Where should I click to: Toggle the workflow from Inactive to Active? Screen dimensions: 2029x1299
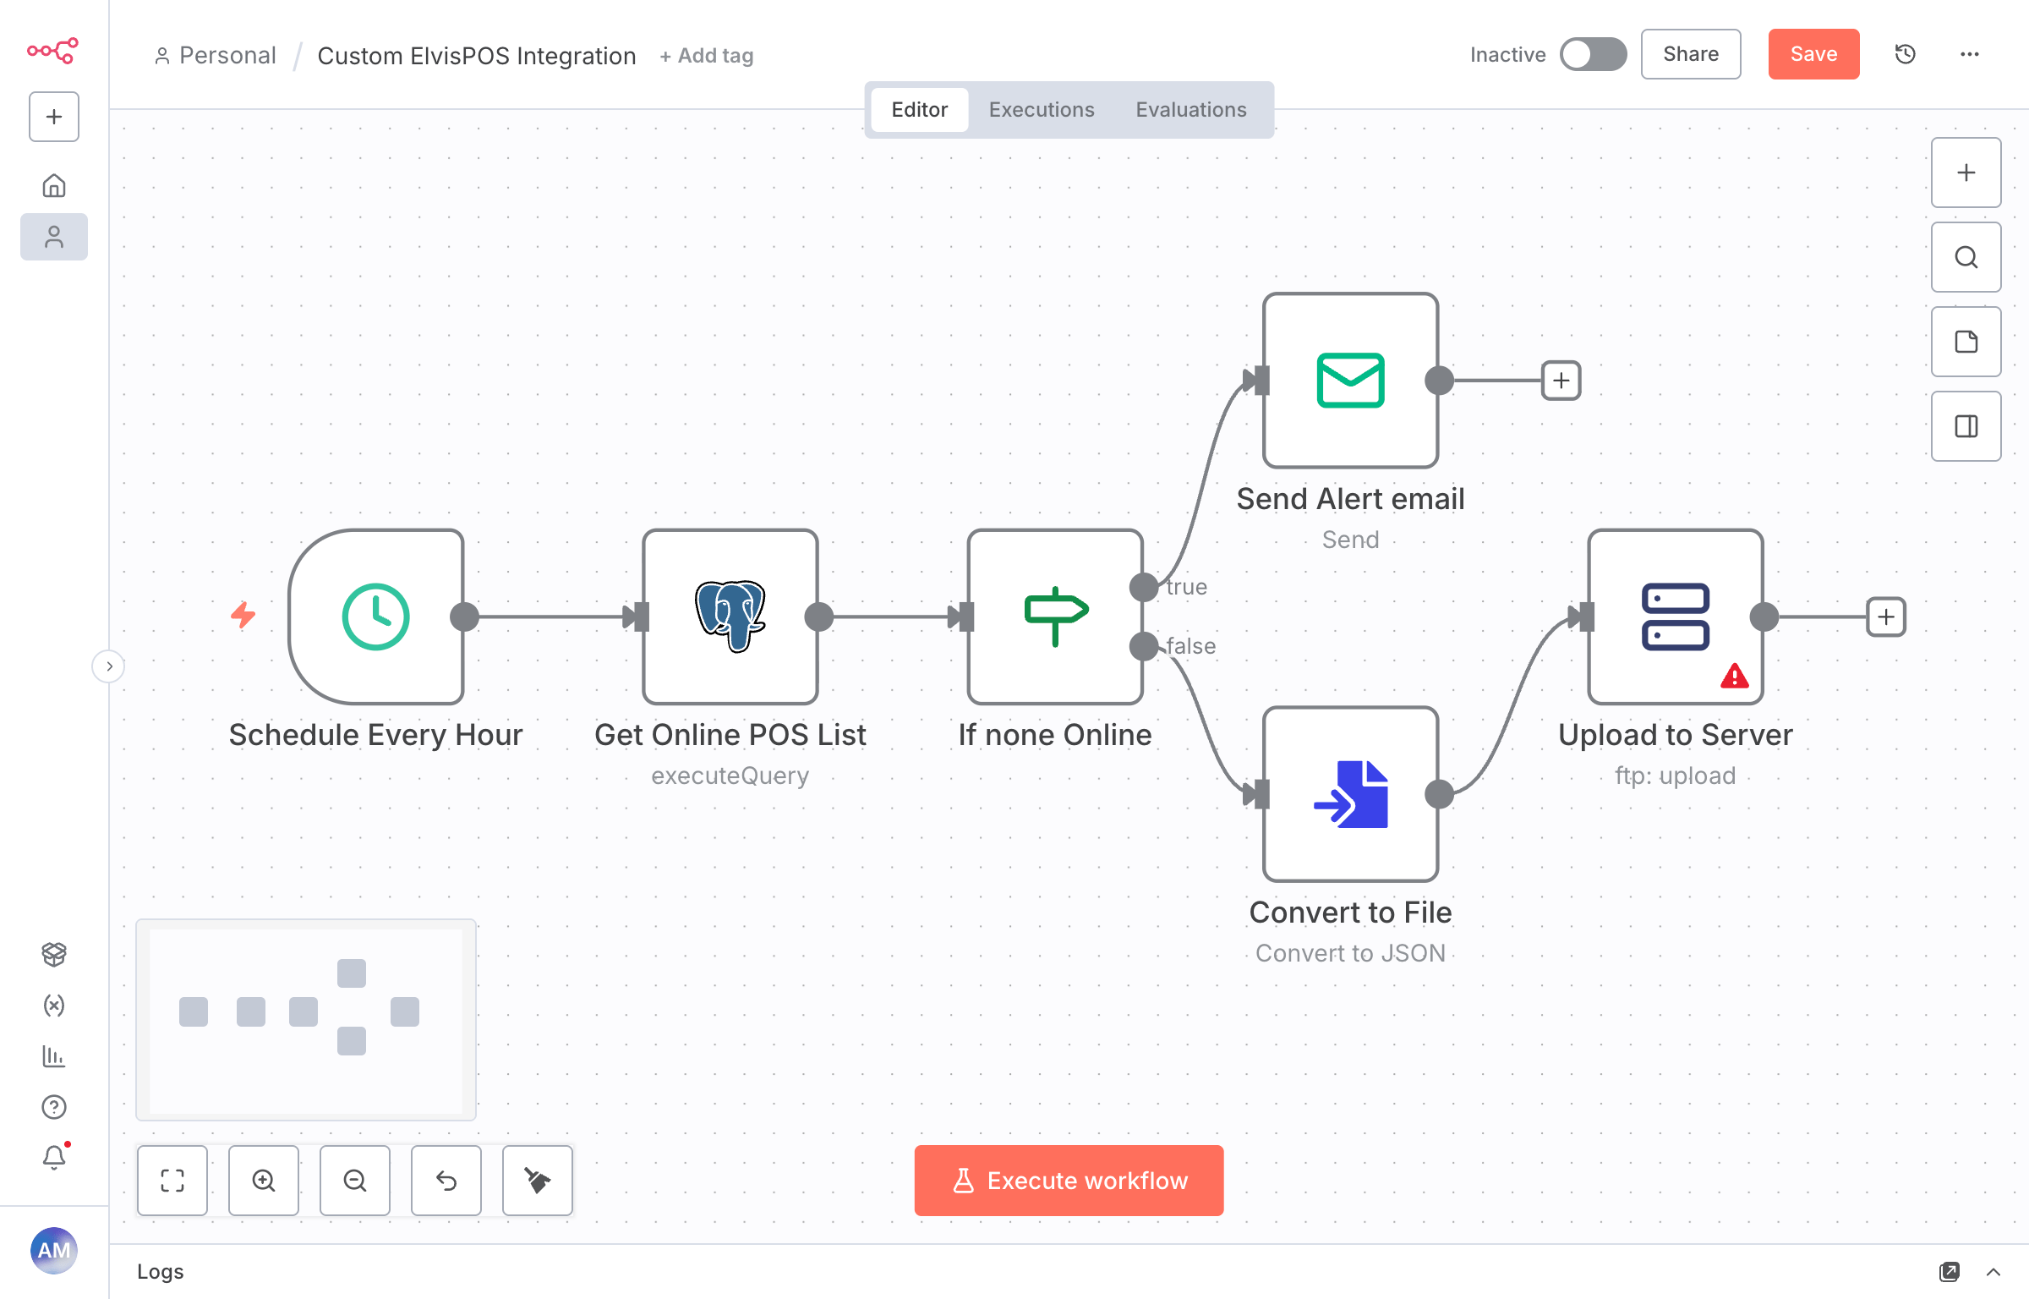tap(1593, 54)
